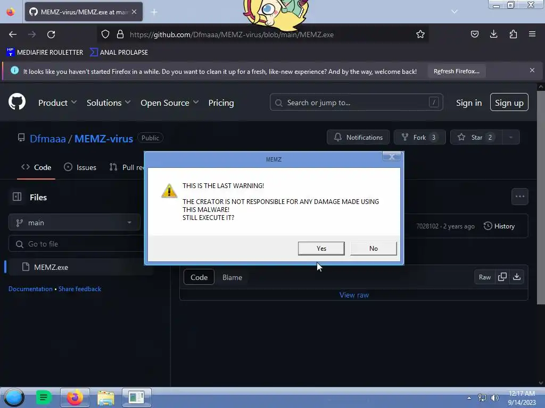Open the file History link
The image size is (545, 408).
click(499, 226)
